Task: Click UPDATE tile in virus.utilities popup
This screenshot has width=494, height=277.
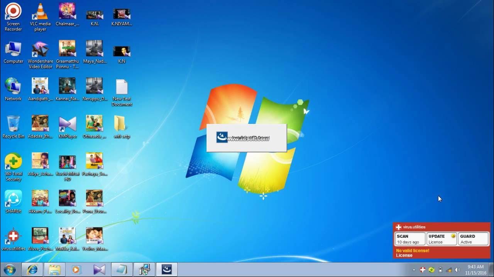Action: click(442, 239)
